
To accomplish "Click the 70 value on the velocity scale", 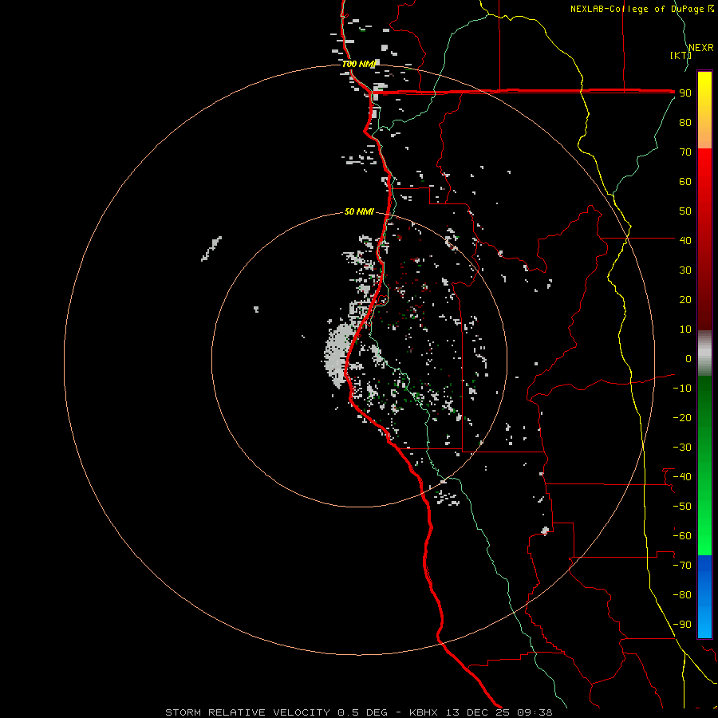I will coord(685,152).
